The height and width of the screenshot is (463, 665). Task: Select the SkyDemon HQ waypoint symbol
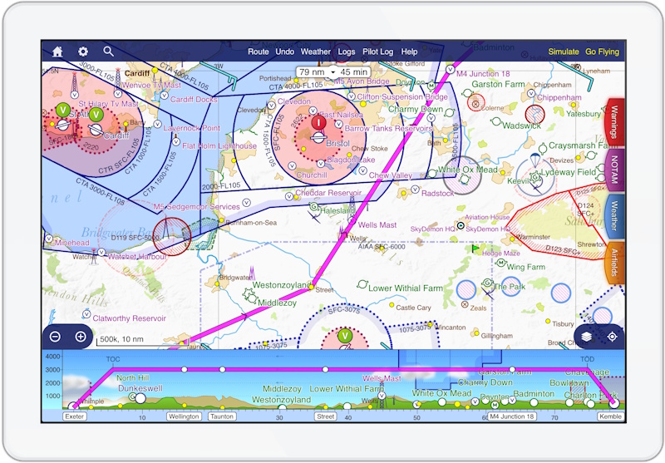[461, 226]
